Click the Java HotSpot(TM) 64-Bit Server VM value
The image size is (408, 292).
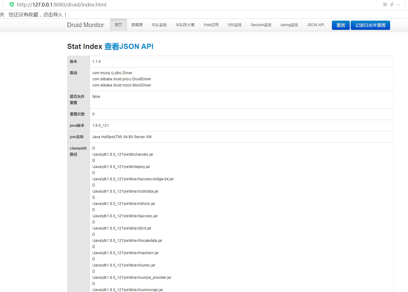tap(122, 137)
